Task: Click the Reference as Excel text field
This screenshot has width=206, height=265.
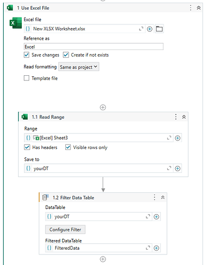Action: click(x=93, y=47)
